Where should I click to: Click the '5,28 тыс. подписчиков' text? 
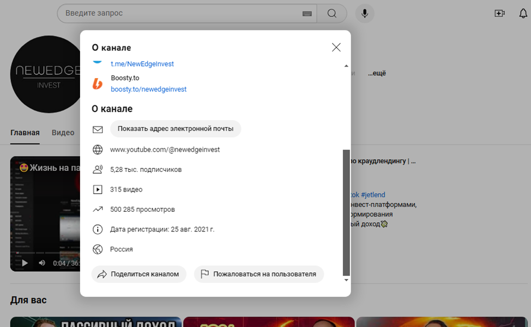[146, 170]
